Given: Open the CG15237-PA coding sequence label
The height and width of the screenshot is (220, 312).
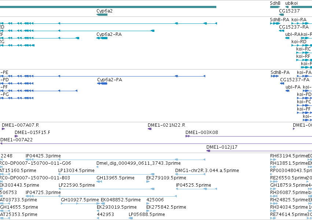Looking at the screenshot, I should 295,80.
